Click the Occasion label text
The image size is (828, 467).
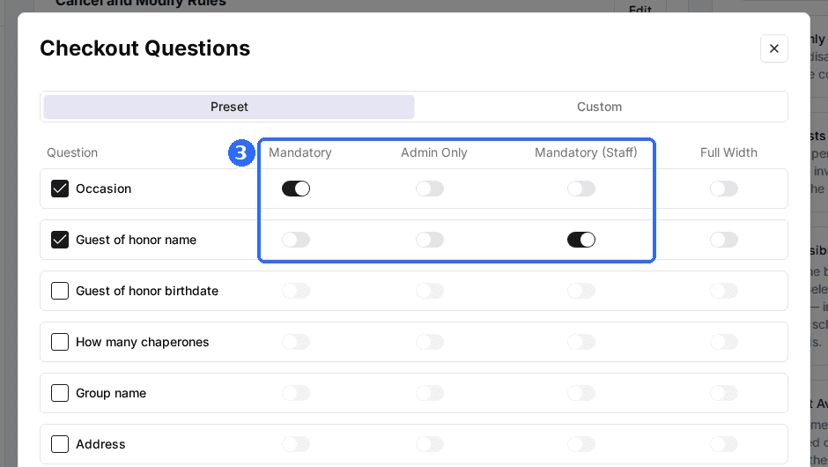(x=104, y=189)
